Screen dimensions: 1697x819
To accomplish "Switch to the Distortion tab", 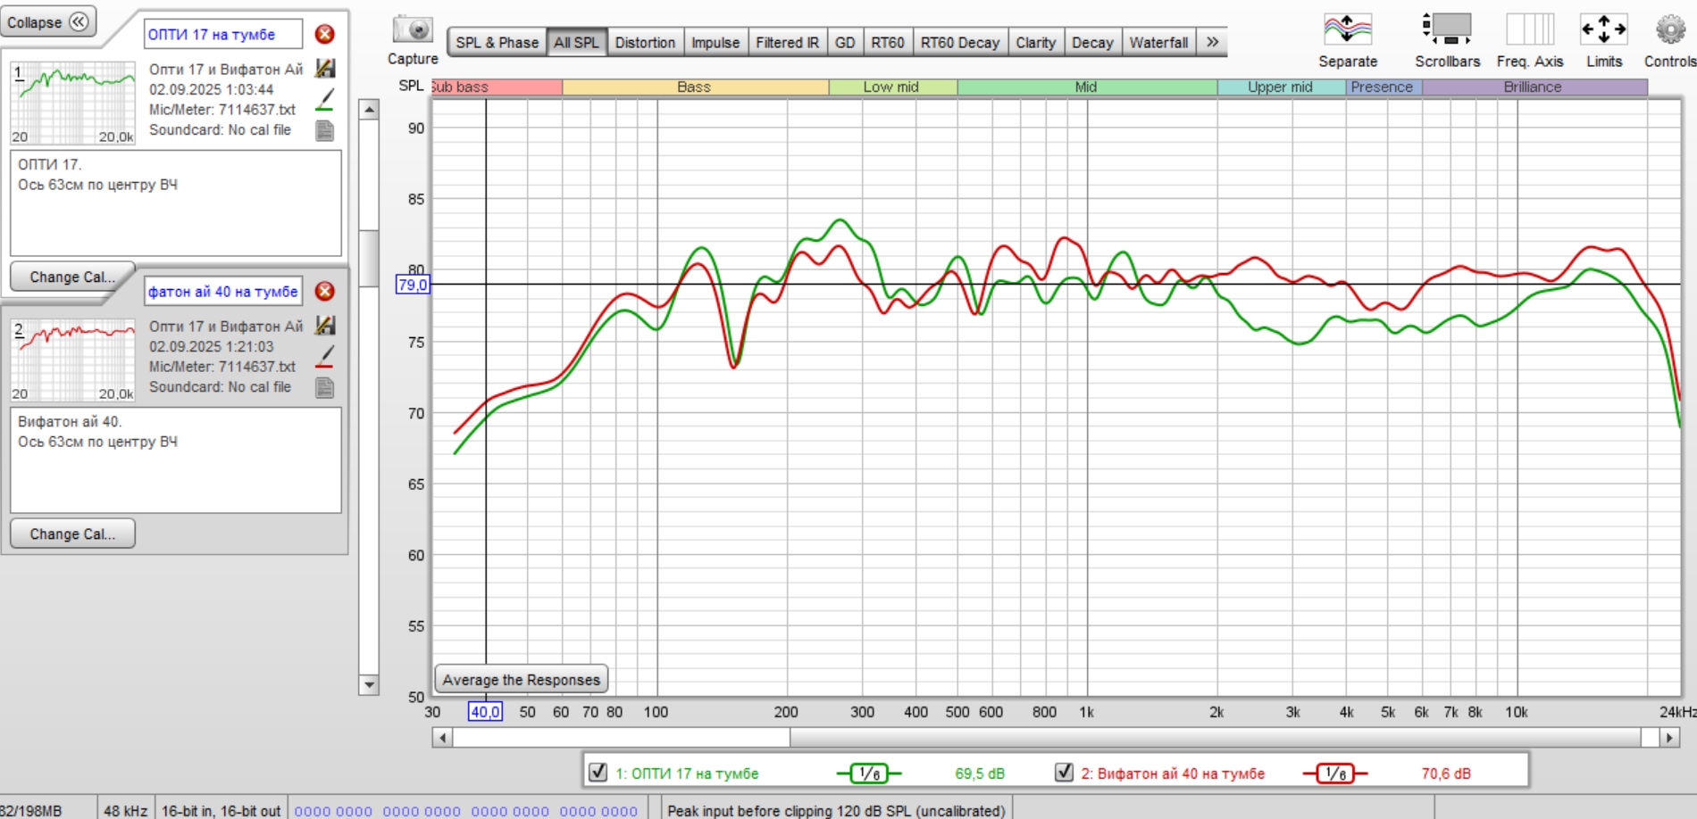I will click(x=645, y=42).
